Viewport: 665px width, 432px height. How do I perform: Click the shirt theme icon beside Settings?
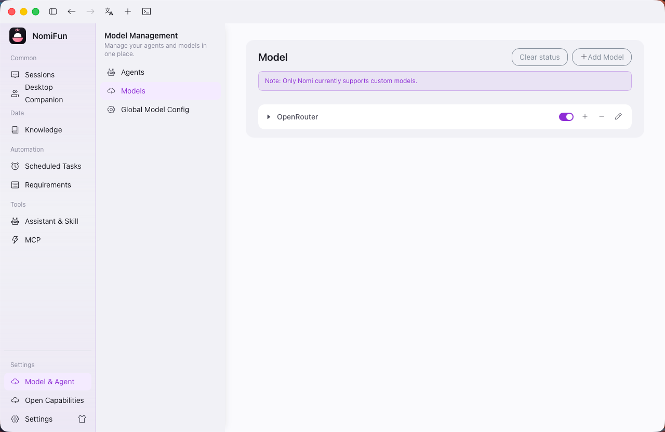(x=82, y=419)
